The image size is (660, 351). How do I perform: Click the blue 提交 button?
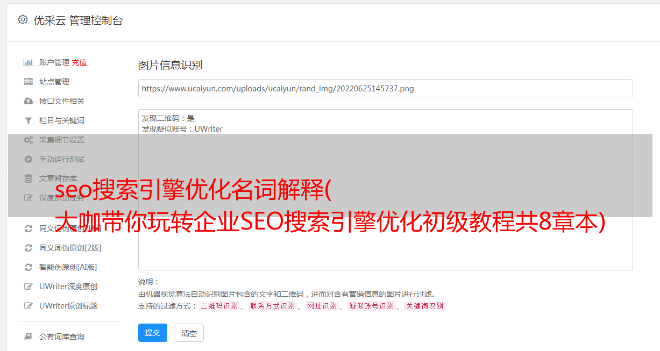153,333
